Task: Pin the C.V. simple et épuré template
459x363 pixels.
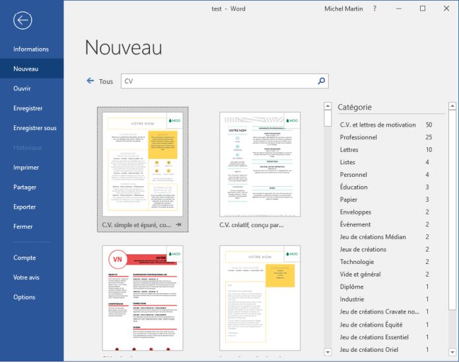Action: 180,225
